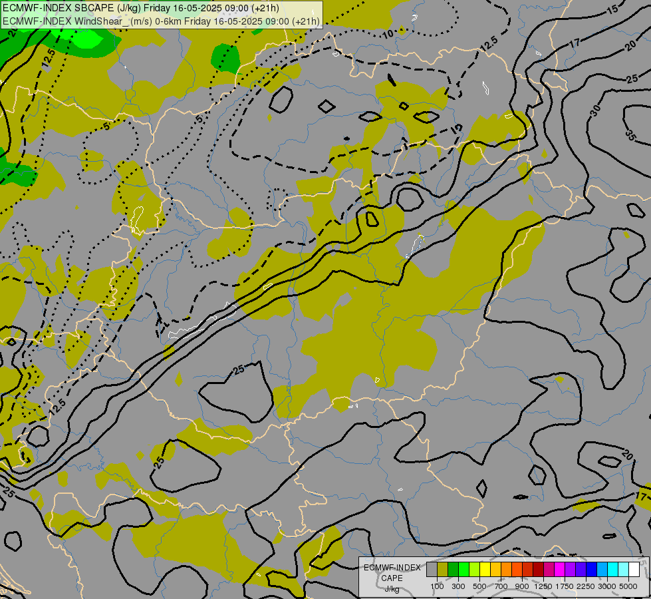
Task: Click the 2250 legend tick label
Action: (586, 586)
